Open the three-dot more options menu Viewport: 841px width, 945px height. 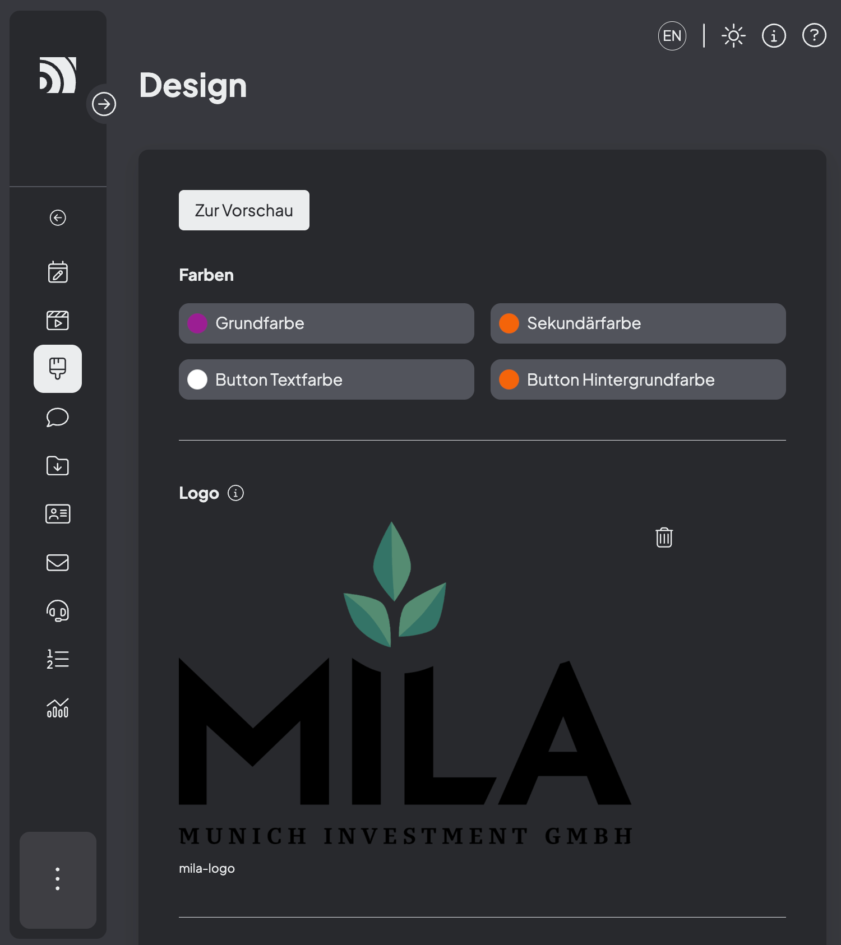click(58, 879)
